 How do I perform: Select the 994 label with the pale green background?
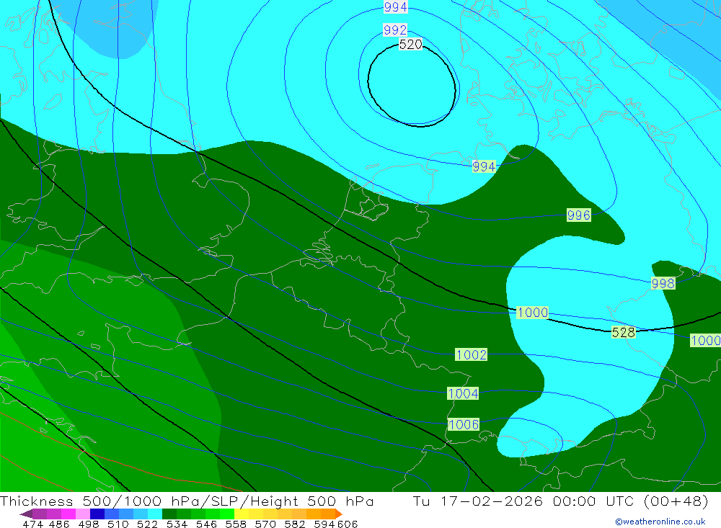coord(485,166)
